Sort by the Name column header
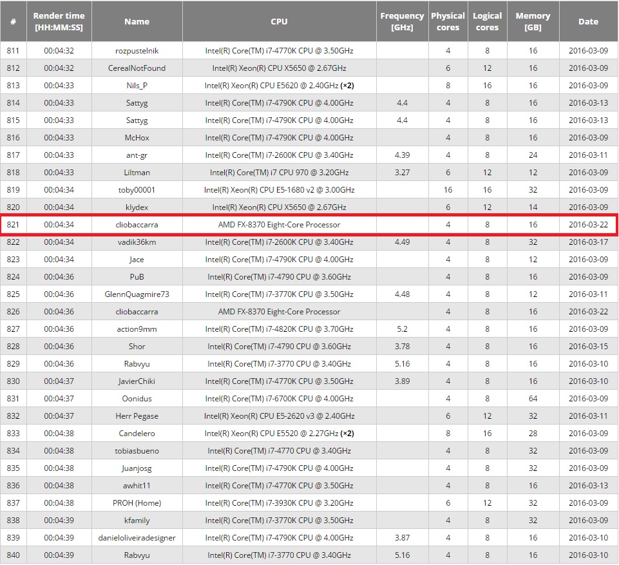This screenshot has width=619, height=565. (x=137, y=21)
